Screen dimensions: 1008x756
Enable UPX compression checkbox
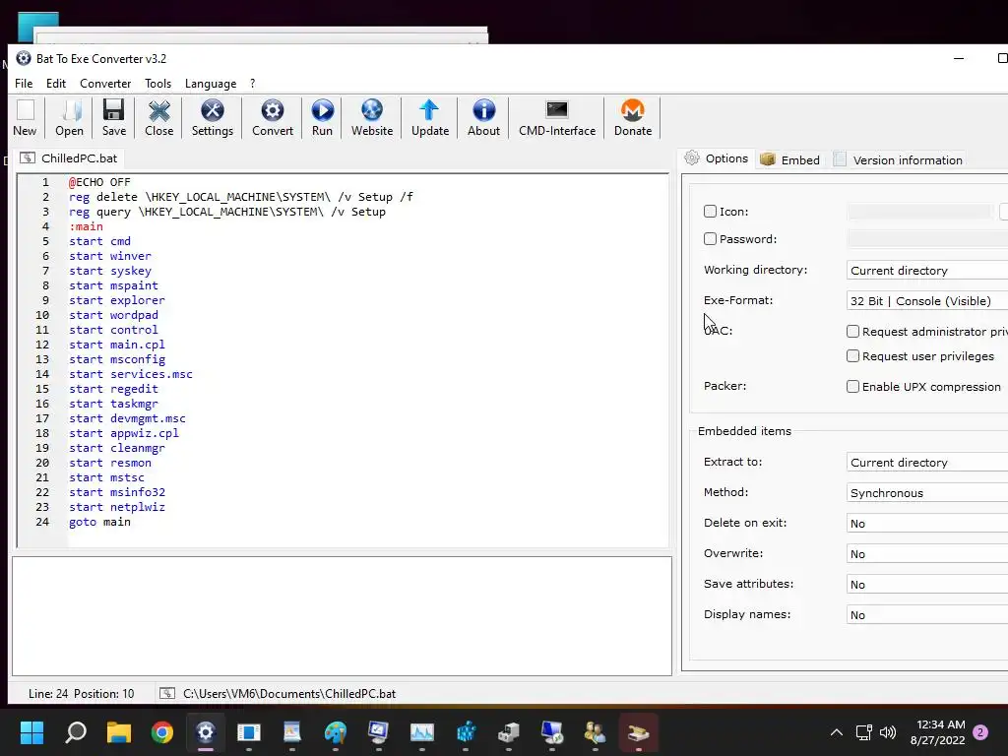(852, 386)
